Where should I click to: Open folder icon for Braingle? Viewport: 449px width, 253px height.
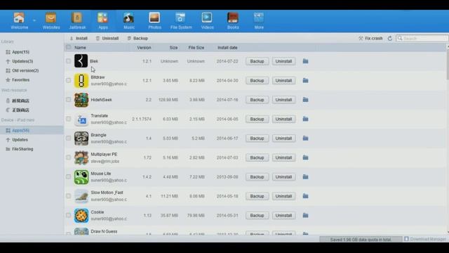pos(306,138)
